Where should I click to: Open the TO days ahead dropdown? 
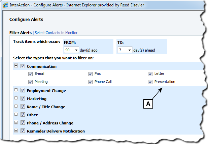coord(125,50)
